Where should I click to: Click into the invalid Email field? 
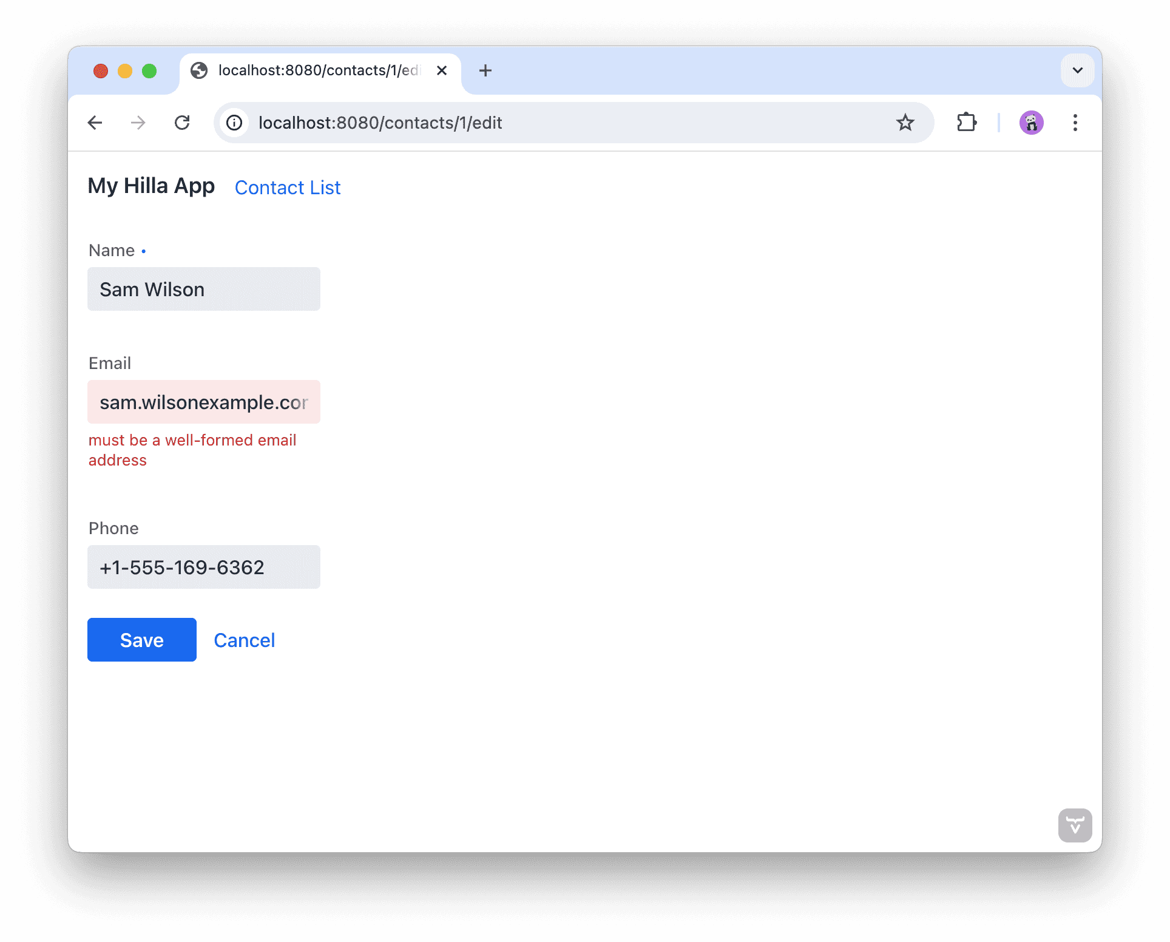(x=204, y=402)
